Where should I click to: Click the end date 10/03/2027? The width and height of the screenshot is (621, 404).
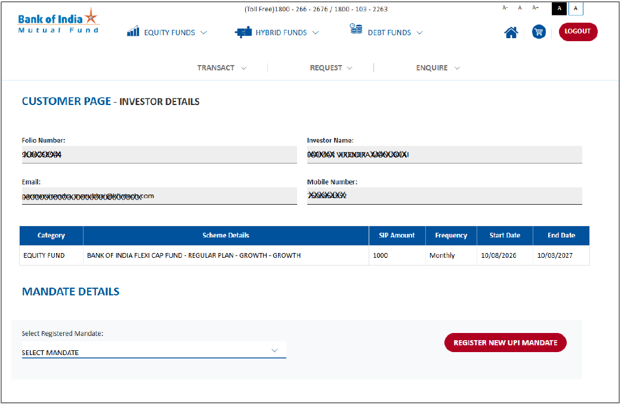coord(561,255)
